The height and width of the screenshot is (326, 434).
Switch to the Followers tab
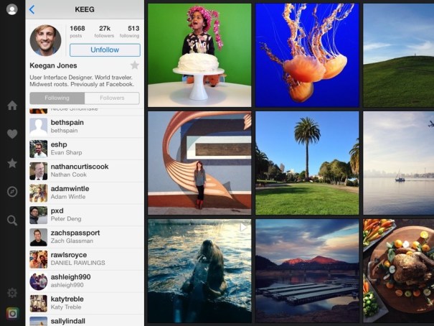[112, 98]
